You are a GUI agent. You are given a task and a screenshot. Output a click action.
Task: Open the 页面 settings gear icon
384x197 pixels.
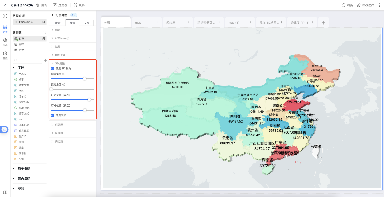(x=5, y=40)
